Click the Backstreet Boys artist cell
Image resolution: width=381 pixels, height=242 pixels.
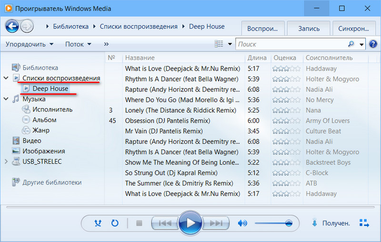point(328,162)
